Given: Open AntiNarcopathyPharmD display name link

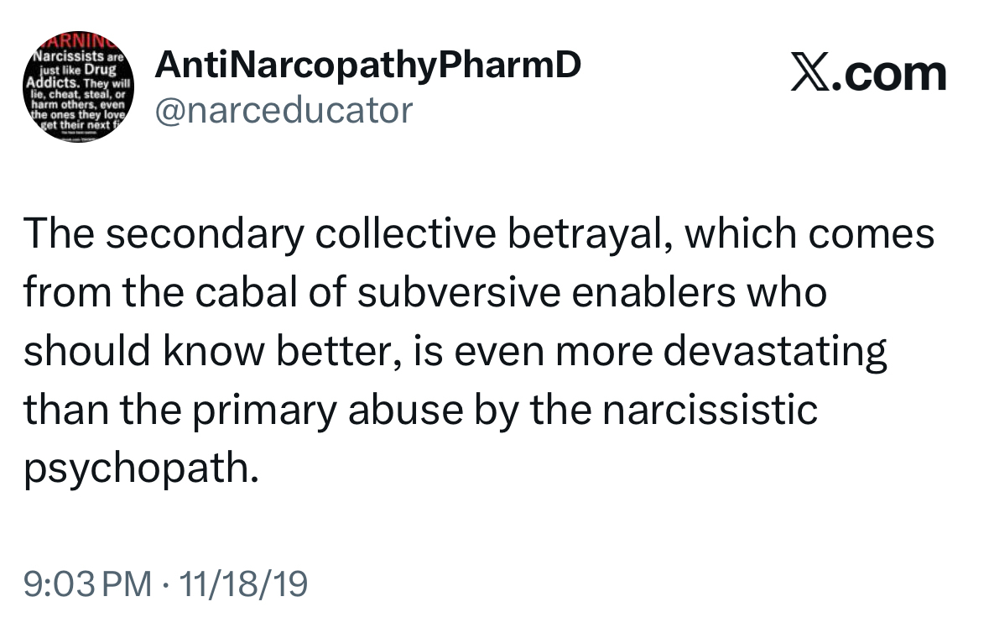Looking at the screenshot, I should click(367, 65).
